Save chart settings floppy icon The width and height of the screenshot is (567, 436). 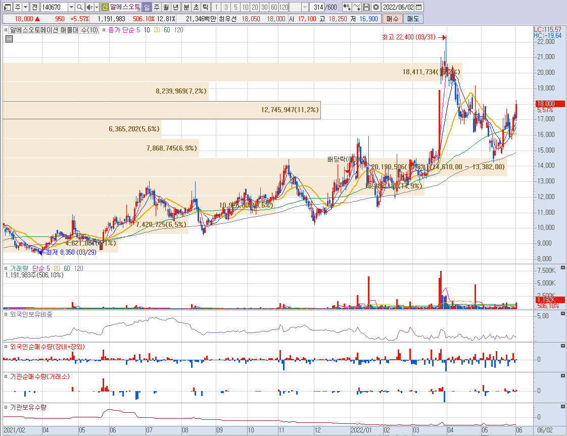tap(366, 7)
